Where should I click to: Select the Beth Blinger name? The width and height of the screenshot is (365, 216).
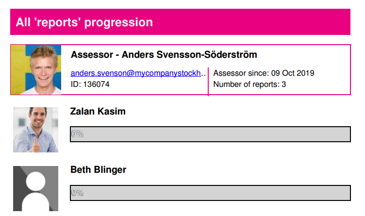98,170
